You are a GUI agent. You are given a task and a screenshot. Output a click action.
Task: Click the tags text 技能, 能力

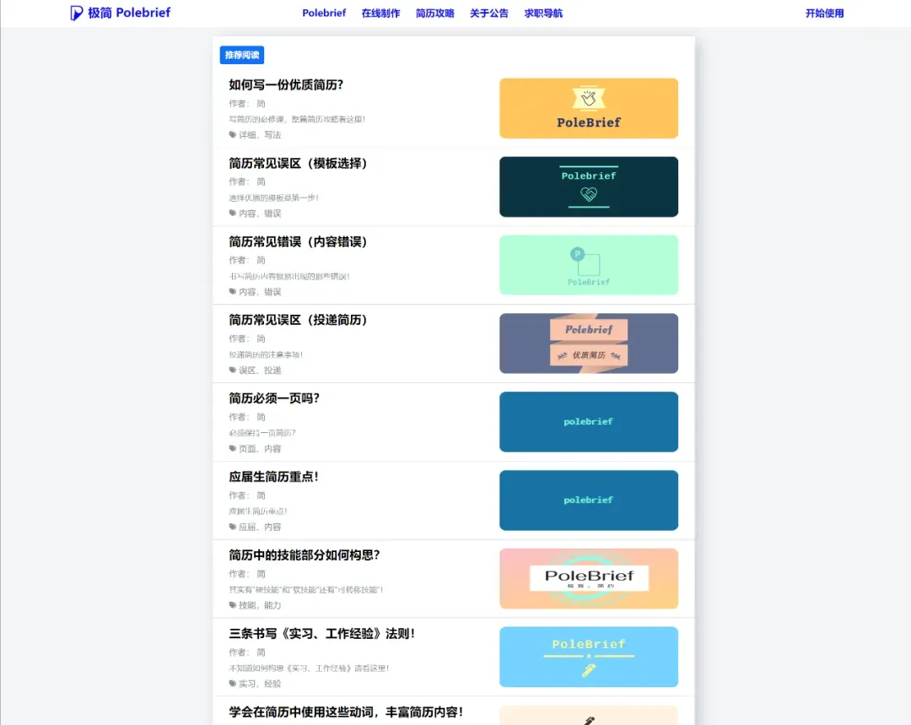pyautogui.click(x=260, y=605)
